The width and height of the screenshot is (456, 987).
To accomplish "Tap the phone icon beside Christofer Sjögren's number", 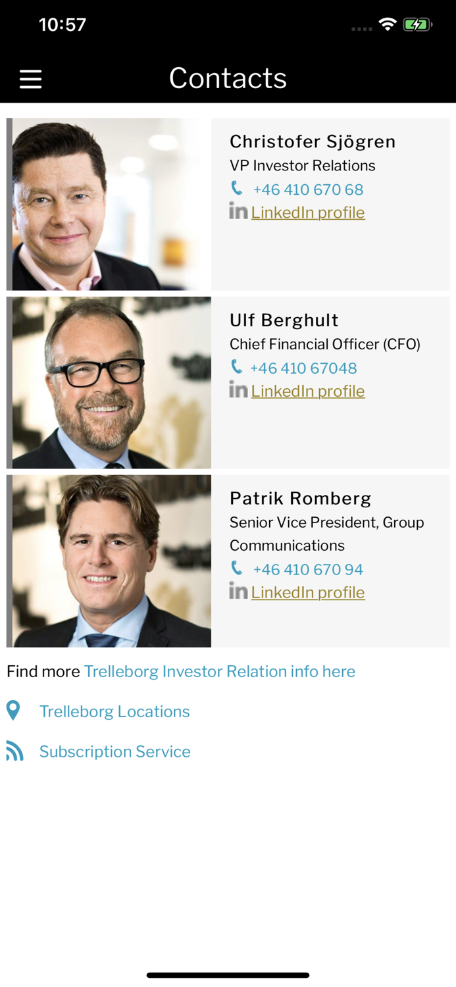I will tap(237, 189).
